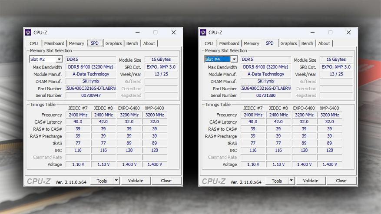Close the right CPU-Z window via title bar X
This screenshot has height=214, width=381.
tap(348, 32)
